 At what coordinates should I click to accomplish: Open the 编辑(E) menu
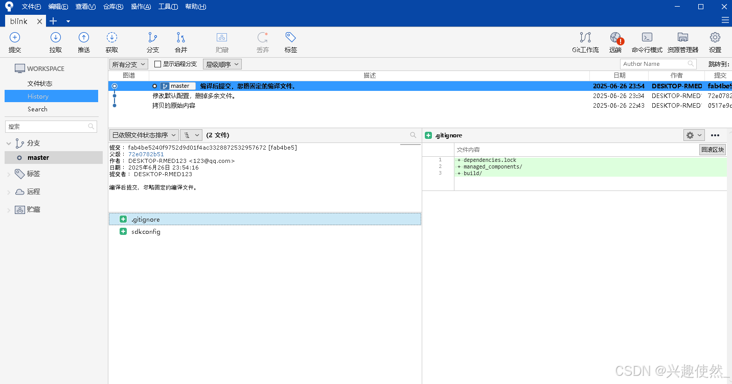tap(58, 7)
